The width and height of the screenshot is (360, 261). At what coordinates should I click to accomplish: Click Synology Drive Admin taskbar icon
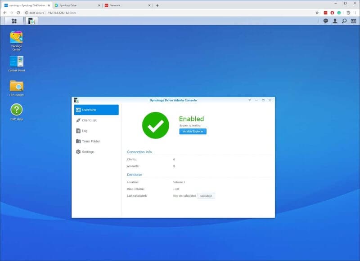point(31,21)
